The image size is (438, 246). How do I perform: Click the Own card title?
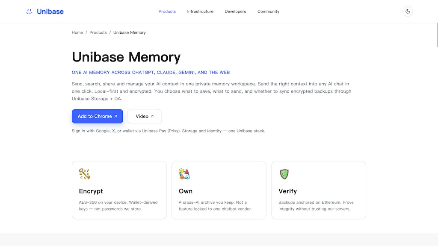click(x=186, y=191)
